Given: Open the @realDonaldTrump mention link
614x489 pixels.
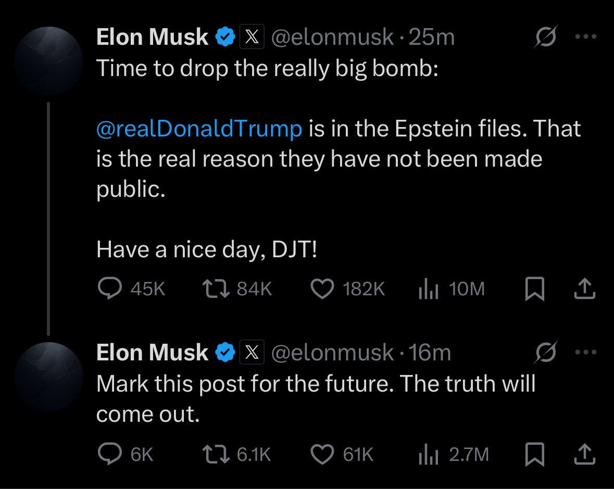Looking at the screenshot, I should click(199, 129).
